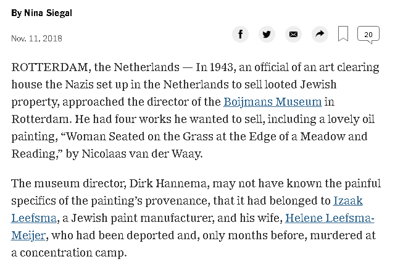Open the Boijmans Museum link

click(x=272, y=102)
